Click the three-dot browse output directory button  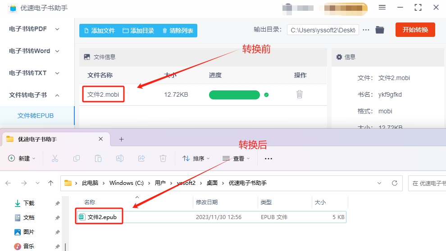point(366,30)
